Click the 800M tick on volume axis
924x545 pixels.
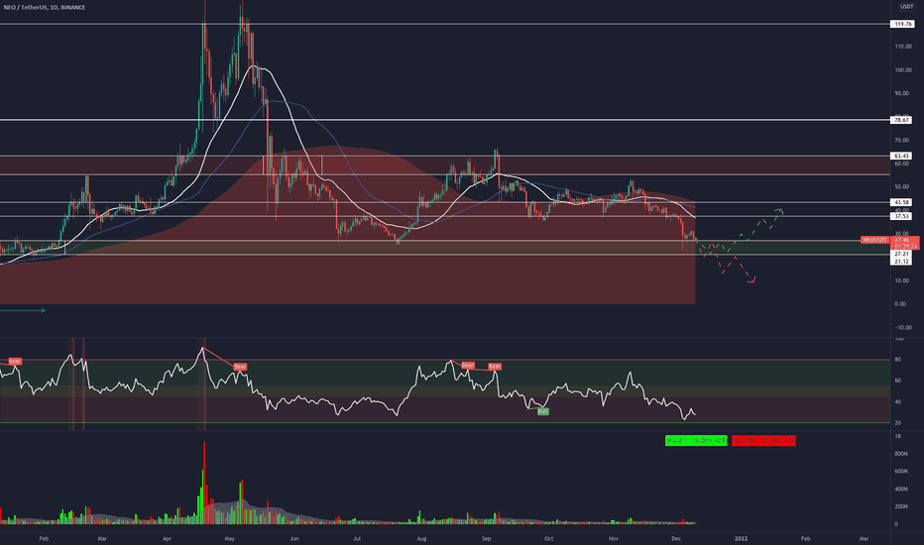pos(901,454)
